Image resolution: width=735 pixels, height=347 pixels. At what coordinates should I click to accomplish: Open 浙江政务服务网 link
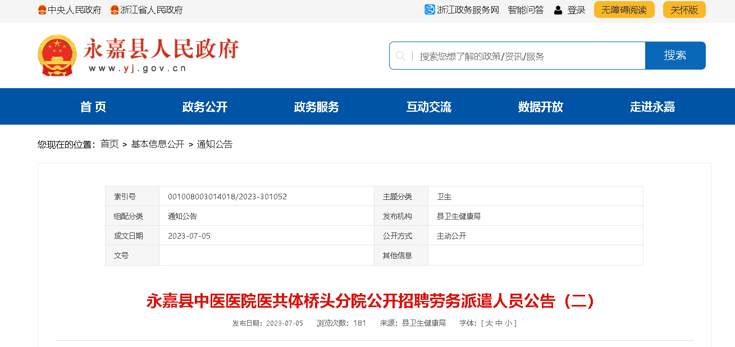coord(468,10)
